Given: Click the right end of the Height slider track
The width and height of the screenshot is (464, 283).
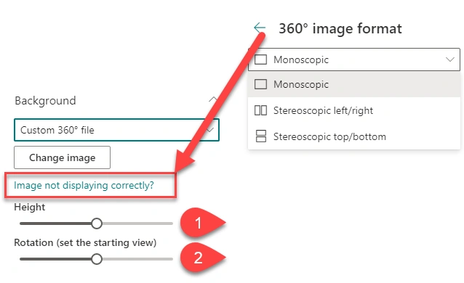Looking at the screenshot, I should (x=171, y=223).
